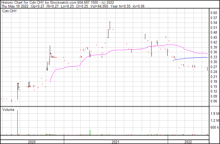Screen dimensions: 220x144
Task: Click the '(c) 2022' copyright text
Action: pyautogui.click(x=108, y=3)
